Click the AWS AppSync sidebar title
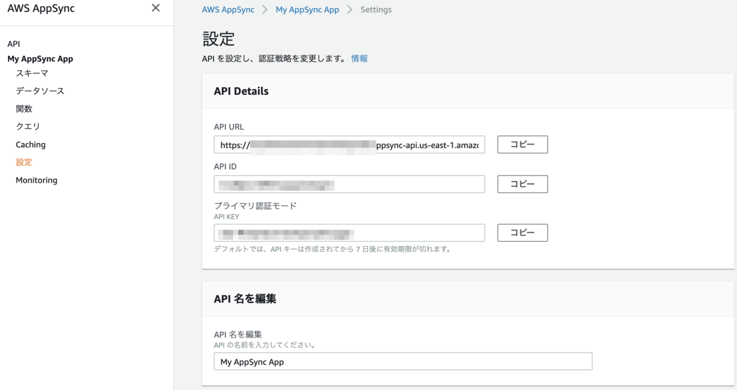Viewport: 737px width, 390px height. coord(41,9)
